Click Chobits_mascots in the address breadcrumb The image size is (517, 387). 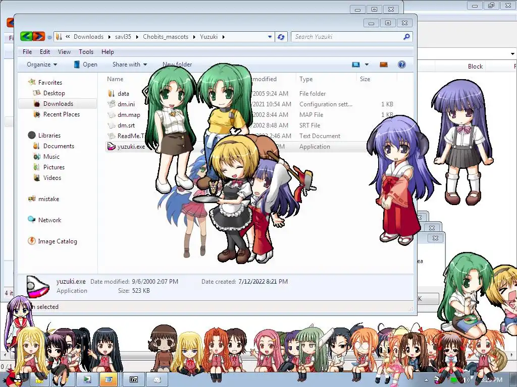tap(166, 36)
